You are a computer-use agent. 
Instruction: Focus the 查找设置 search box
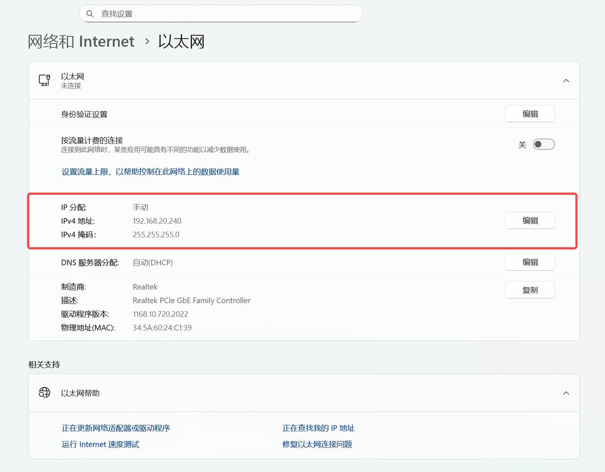tap(221, 14)
